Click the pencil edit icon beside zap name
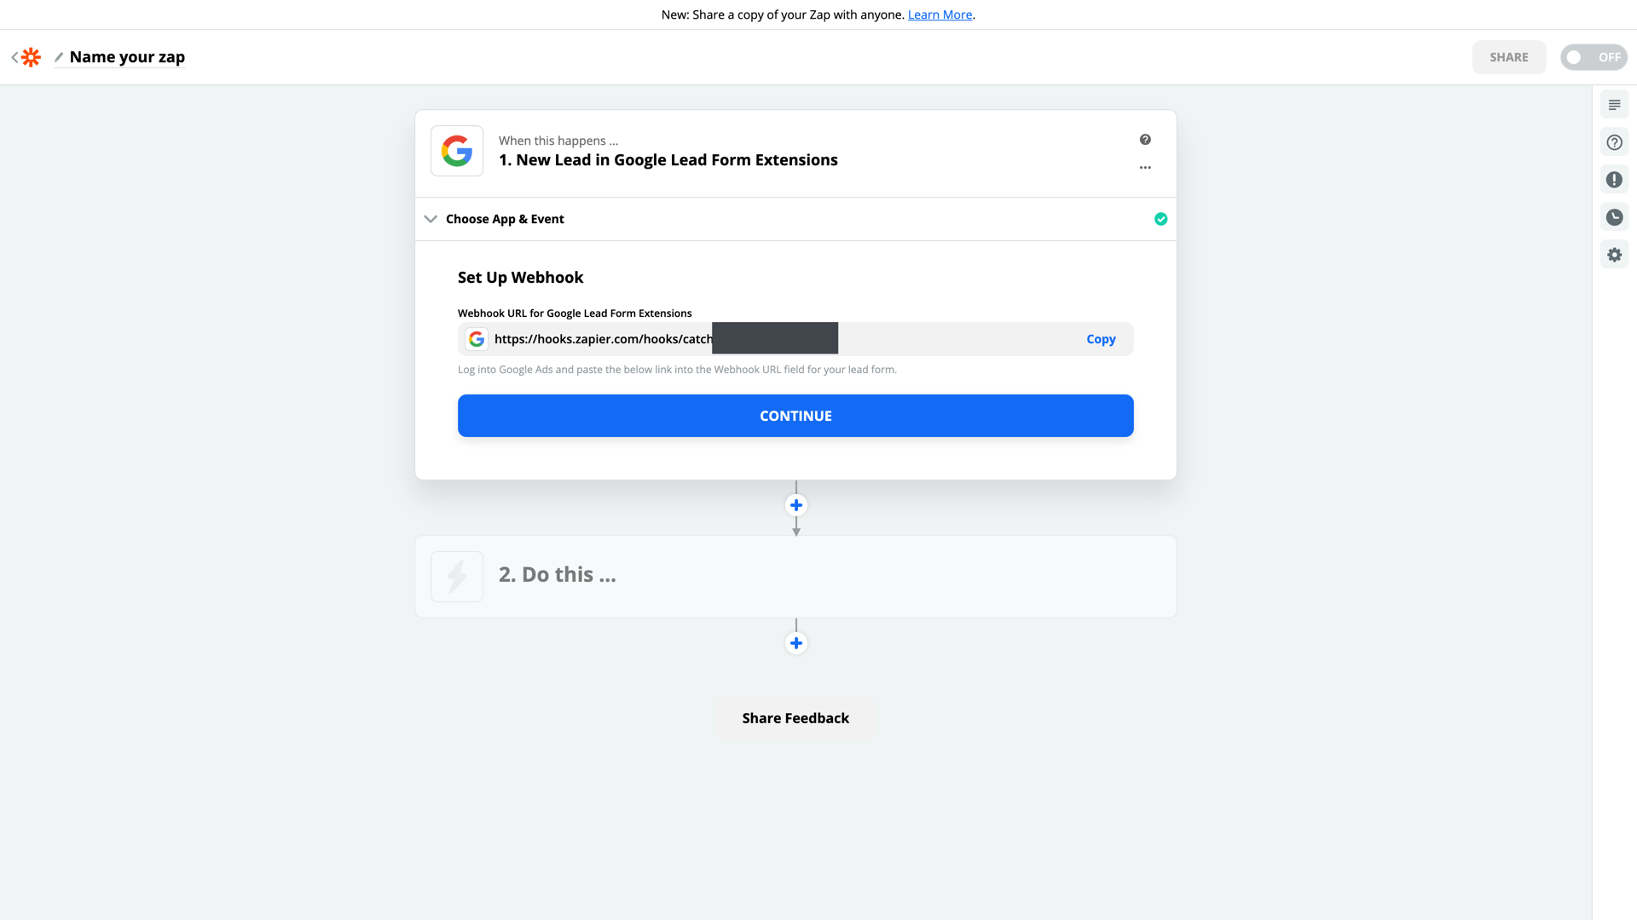The image size is (1637, 920). click(59, 57)
